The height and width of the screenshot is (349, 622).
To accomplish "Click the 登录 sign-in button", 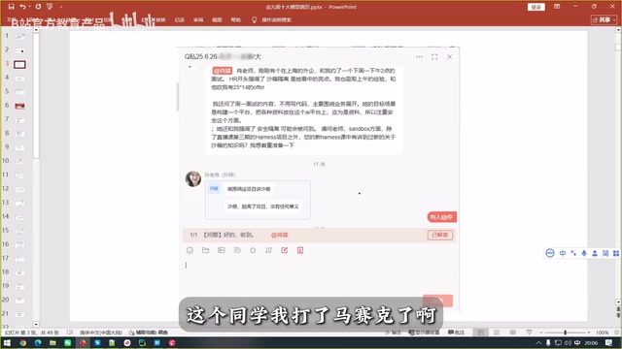I will point(536,7).
